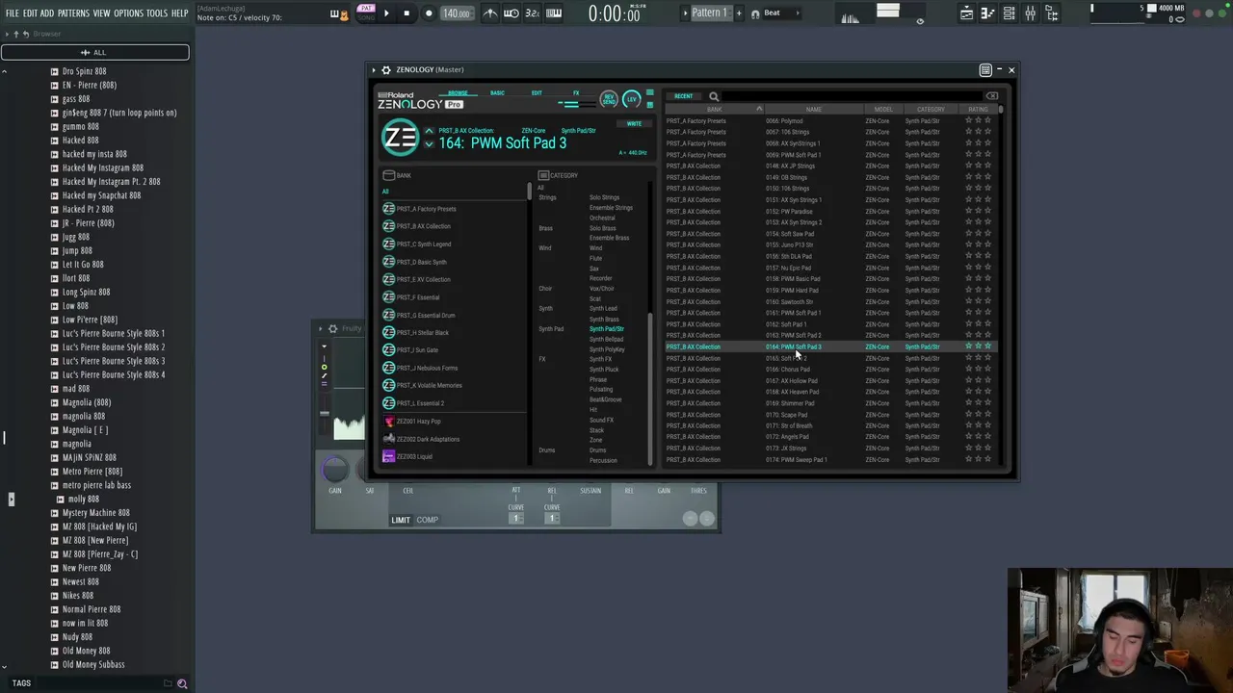Image resolution: width=1233 pixels, height=693 pixels.
Task: Click the browser search magnifier icon at the bottom
Action: click(x=182, y=683)
